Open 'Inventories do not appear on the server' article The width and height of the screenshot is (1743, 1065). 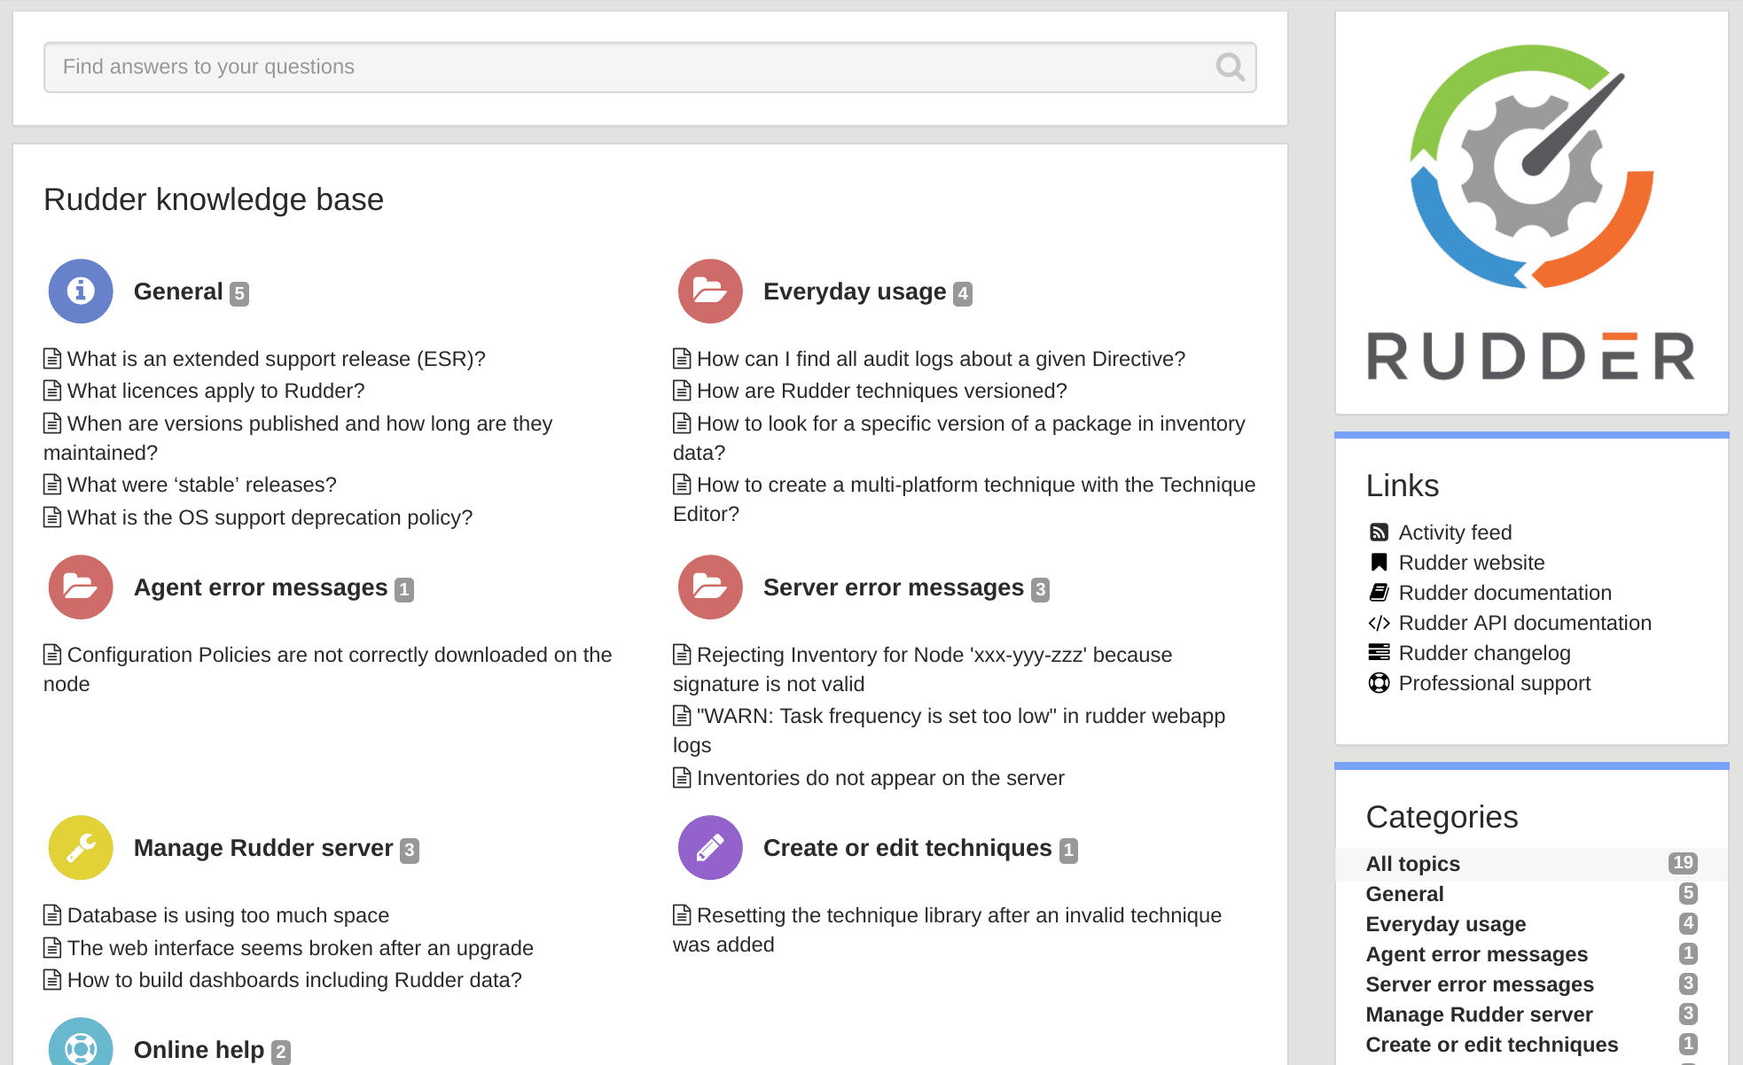click(880, 778)
